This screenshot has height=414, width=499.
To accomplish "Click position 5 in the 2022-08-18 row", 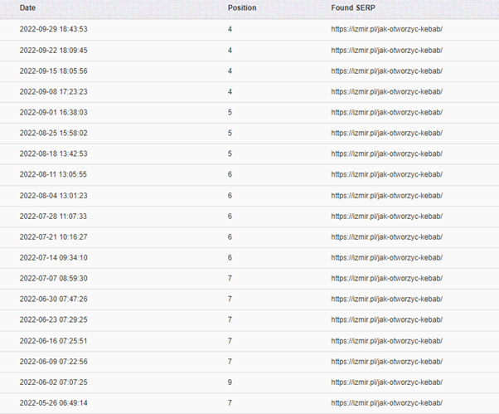I will coord(230,153).
